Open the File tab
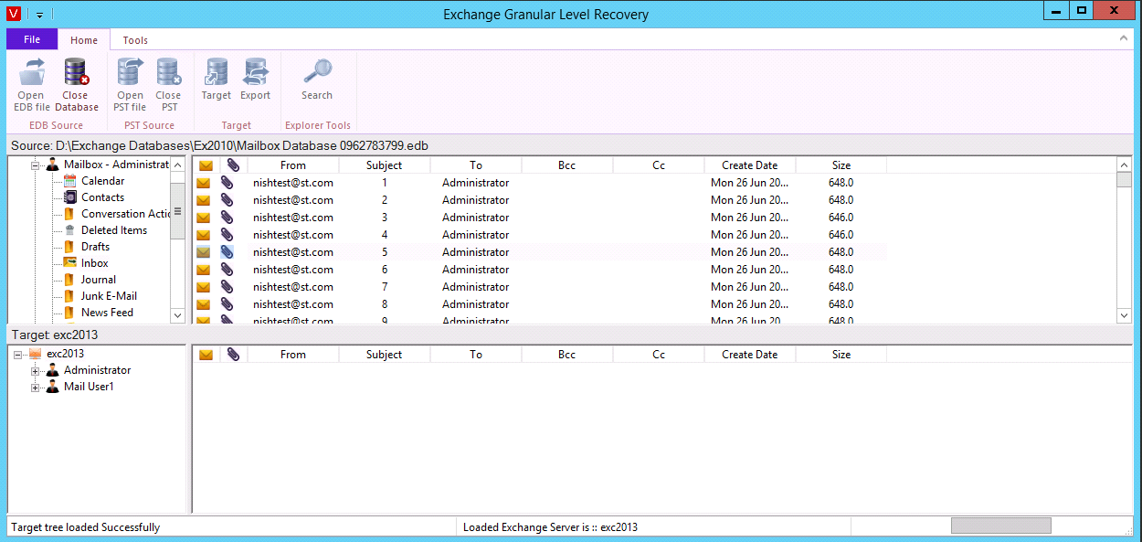 point(32,39)
